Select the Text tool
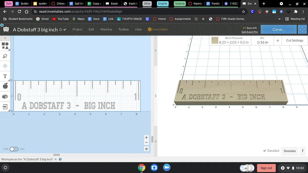Screen dimensions: 308x173 (5, 76)
